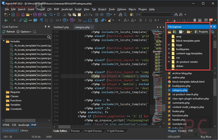Insert special character Omega icon

tap(90, 20)
